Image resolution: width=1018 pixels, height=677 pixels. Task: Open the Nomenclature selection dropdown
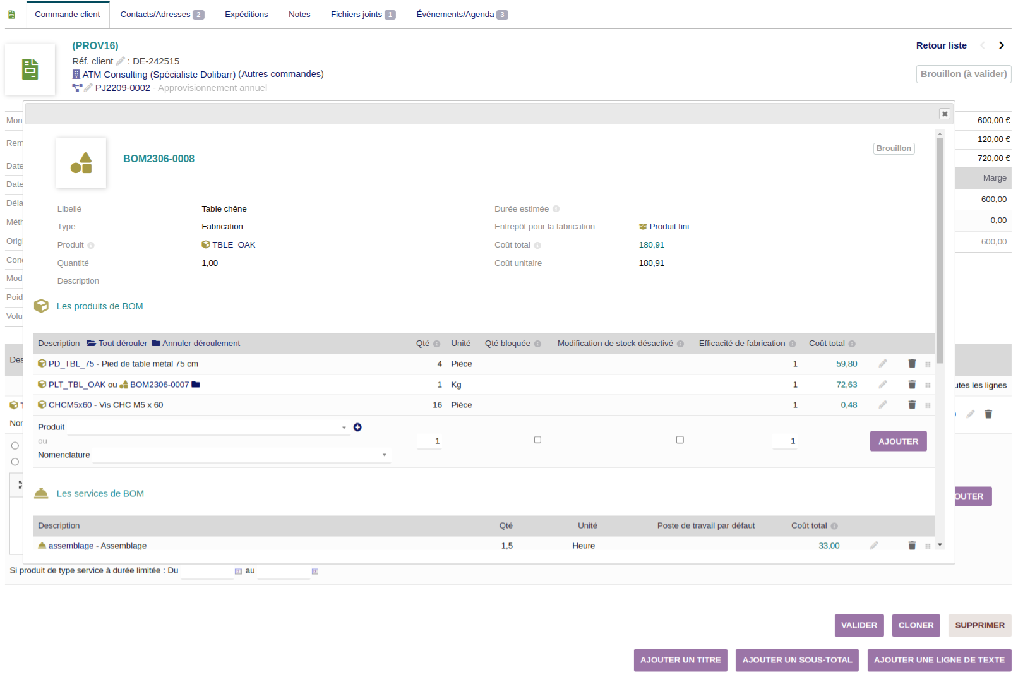242,455
